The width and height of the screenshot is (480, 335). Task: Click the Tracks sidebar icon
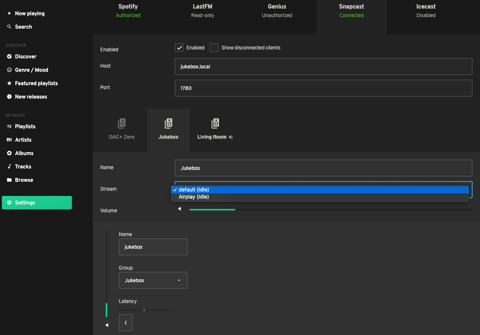click(9, 166)
